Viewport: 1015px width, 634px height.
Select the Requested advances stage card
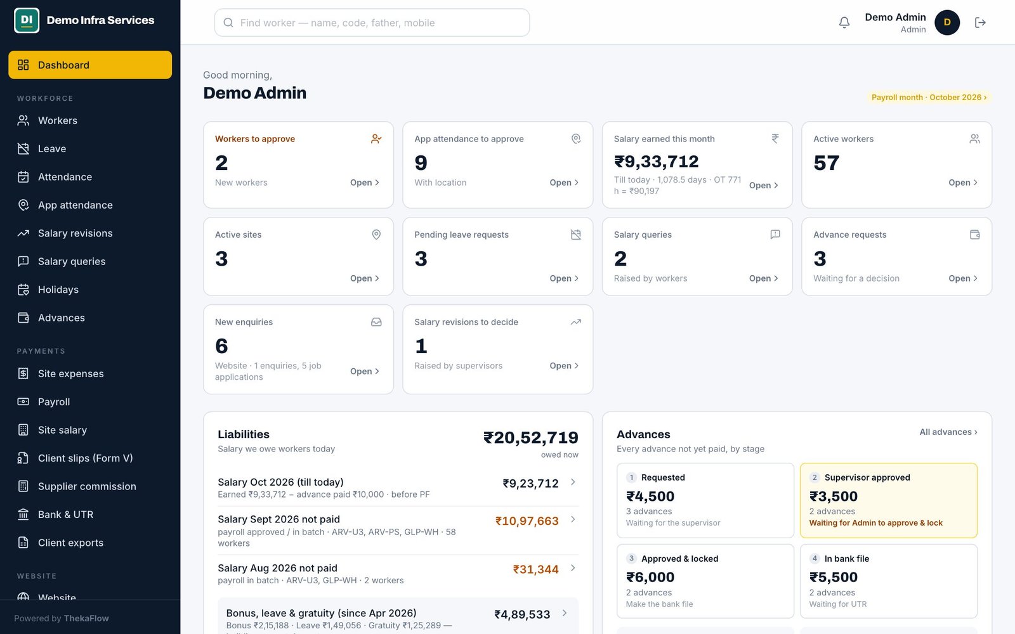(x=705, y=500)
